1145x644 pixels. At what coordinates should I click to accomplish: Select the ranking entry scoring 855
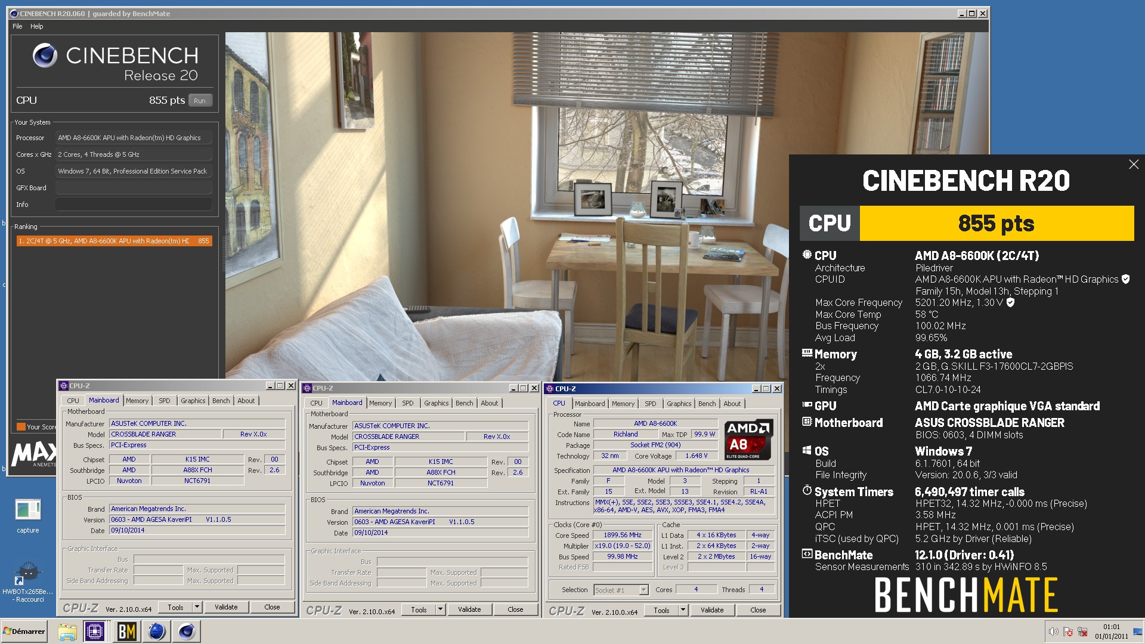pos(114,241)
